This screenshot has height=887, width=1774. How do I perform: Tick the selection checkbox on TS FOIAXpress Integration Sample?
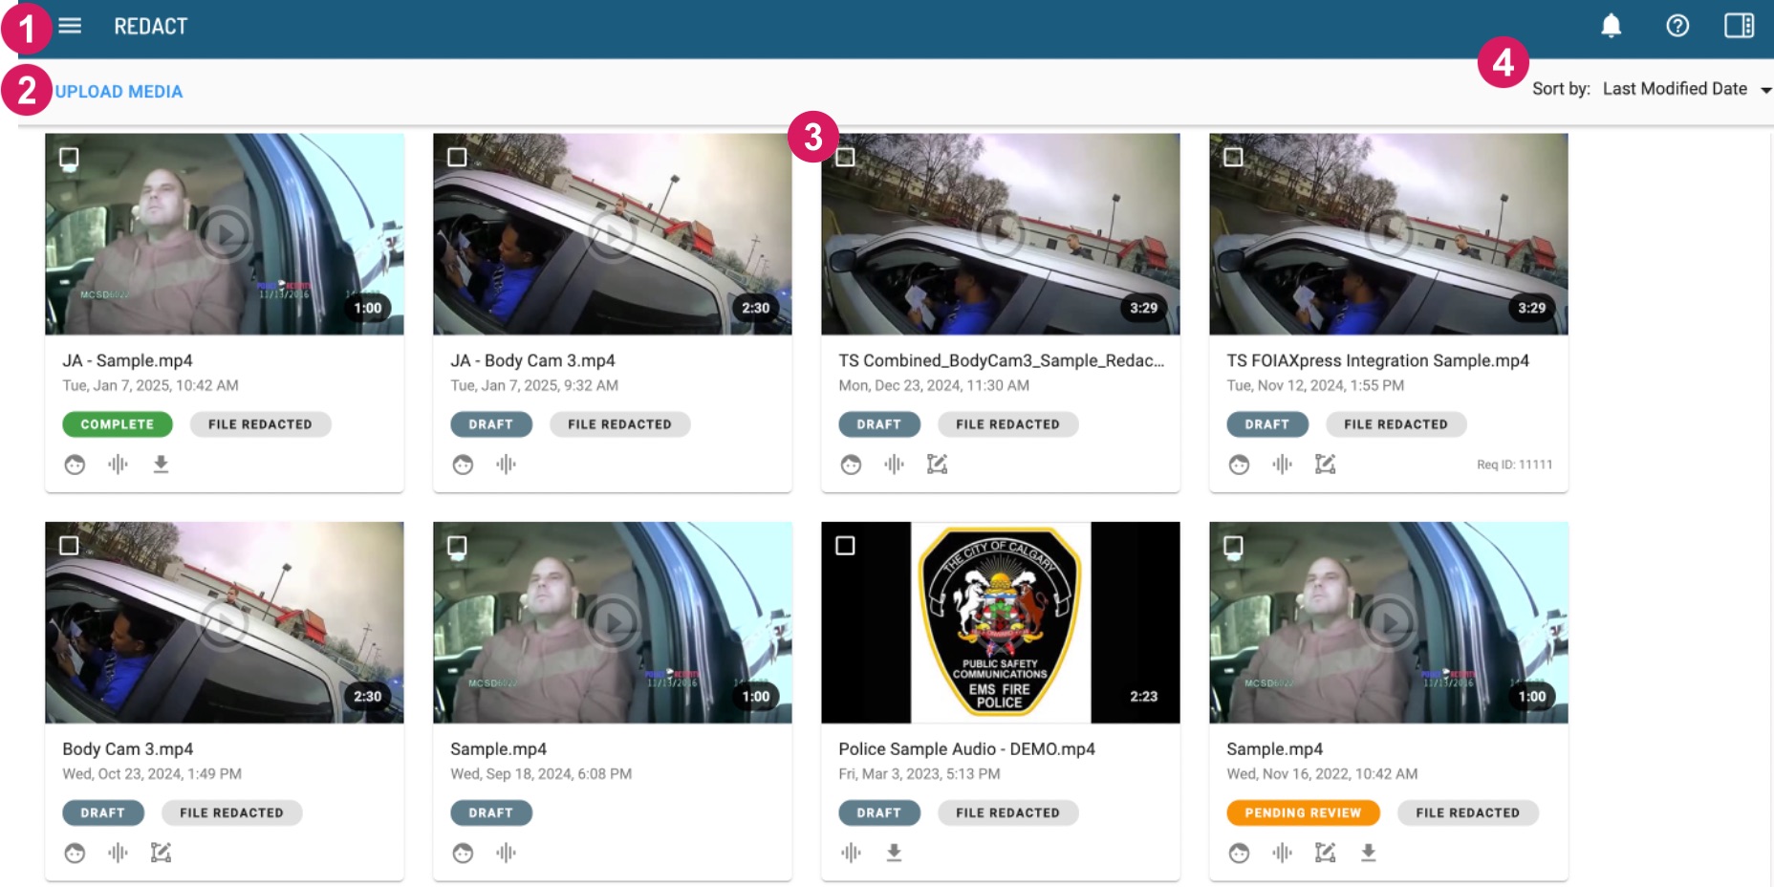click(1234, 155)
